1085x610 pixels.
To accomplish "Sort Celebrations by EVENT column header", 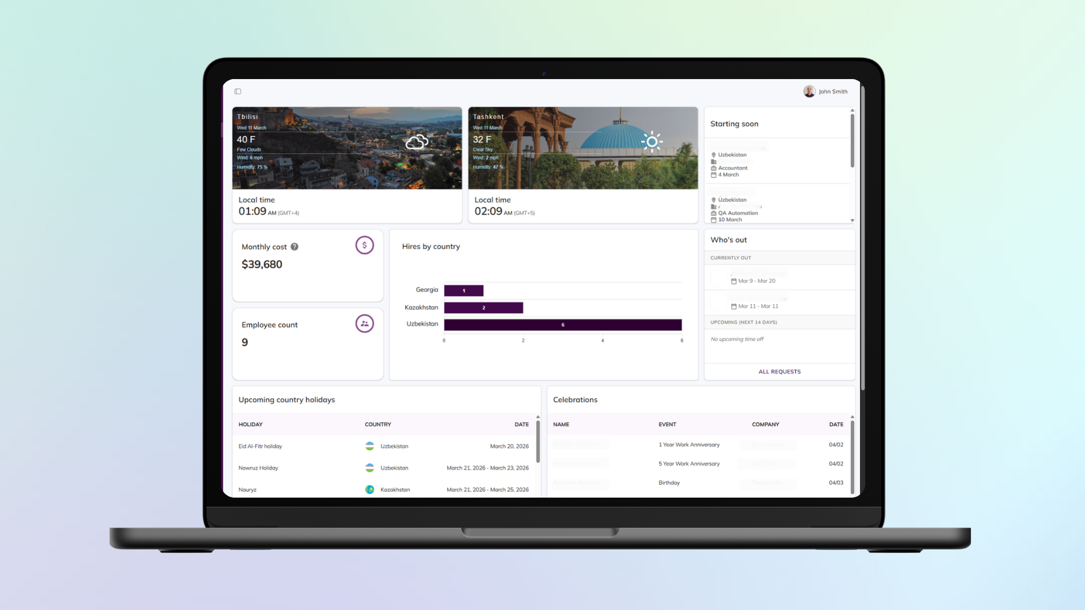I will pyautogui.click(x=667, y=424).
